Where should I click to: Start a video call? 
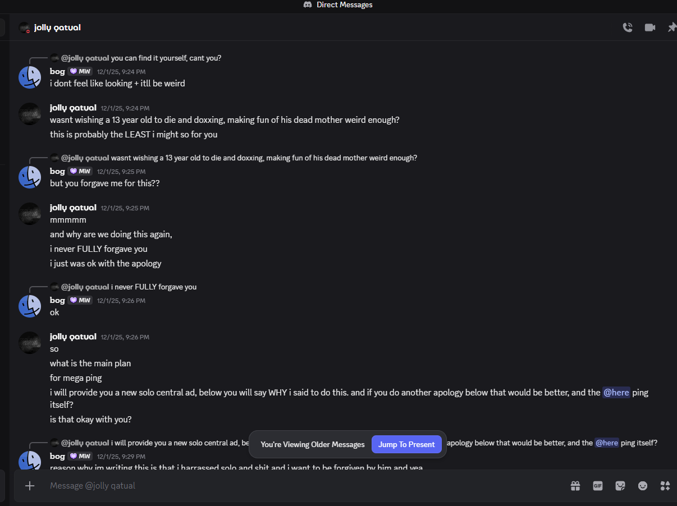[650, 27]
